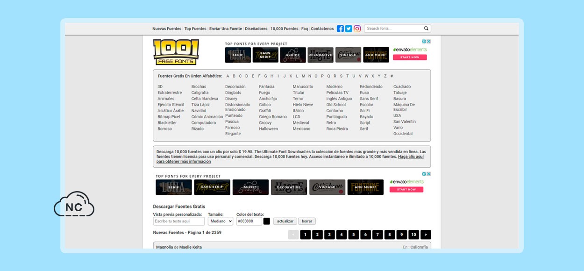Viewport: 584px width, 271px height.
Task: Open the Instagram icon link
Action: pyautogui.click(x=357, y=29)
